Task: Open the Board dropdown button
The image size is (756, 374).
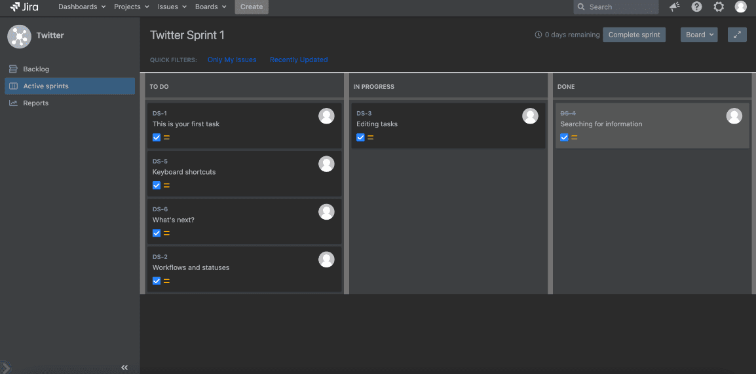Action: (x=699, y=35)
